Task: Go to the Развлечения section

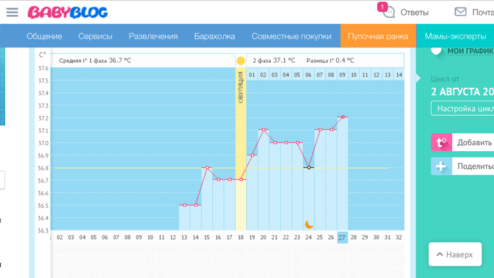Action: (x=153, y=36)
